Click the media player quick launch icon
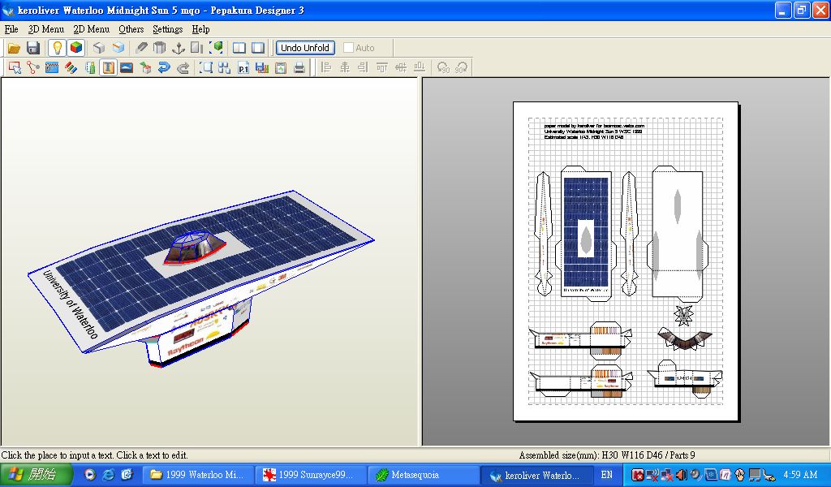Screen dimensions: 831x487 [x=90, y=475]
